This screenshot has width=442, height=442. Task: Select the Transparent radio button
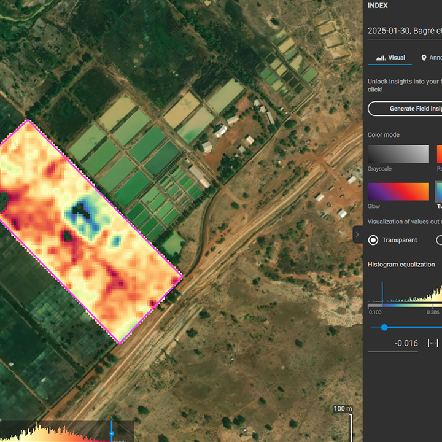(x=373, y=240)
